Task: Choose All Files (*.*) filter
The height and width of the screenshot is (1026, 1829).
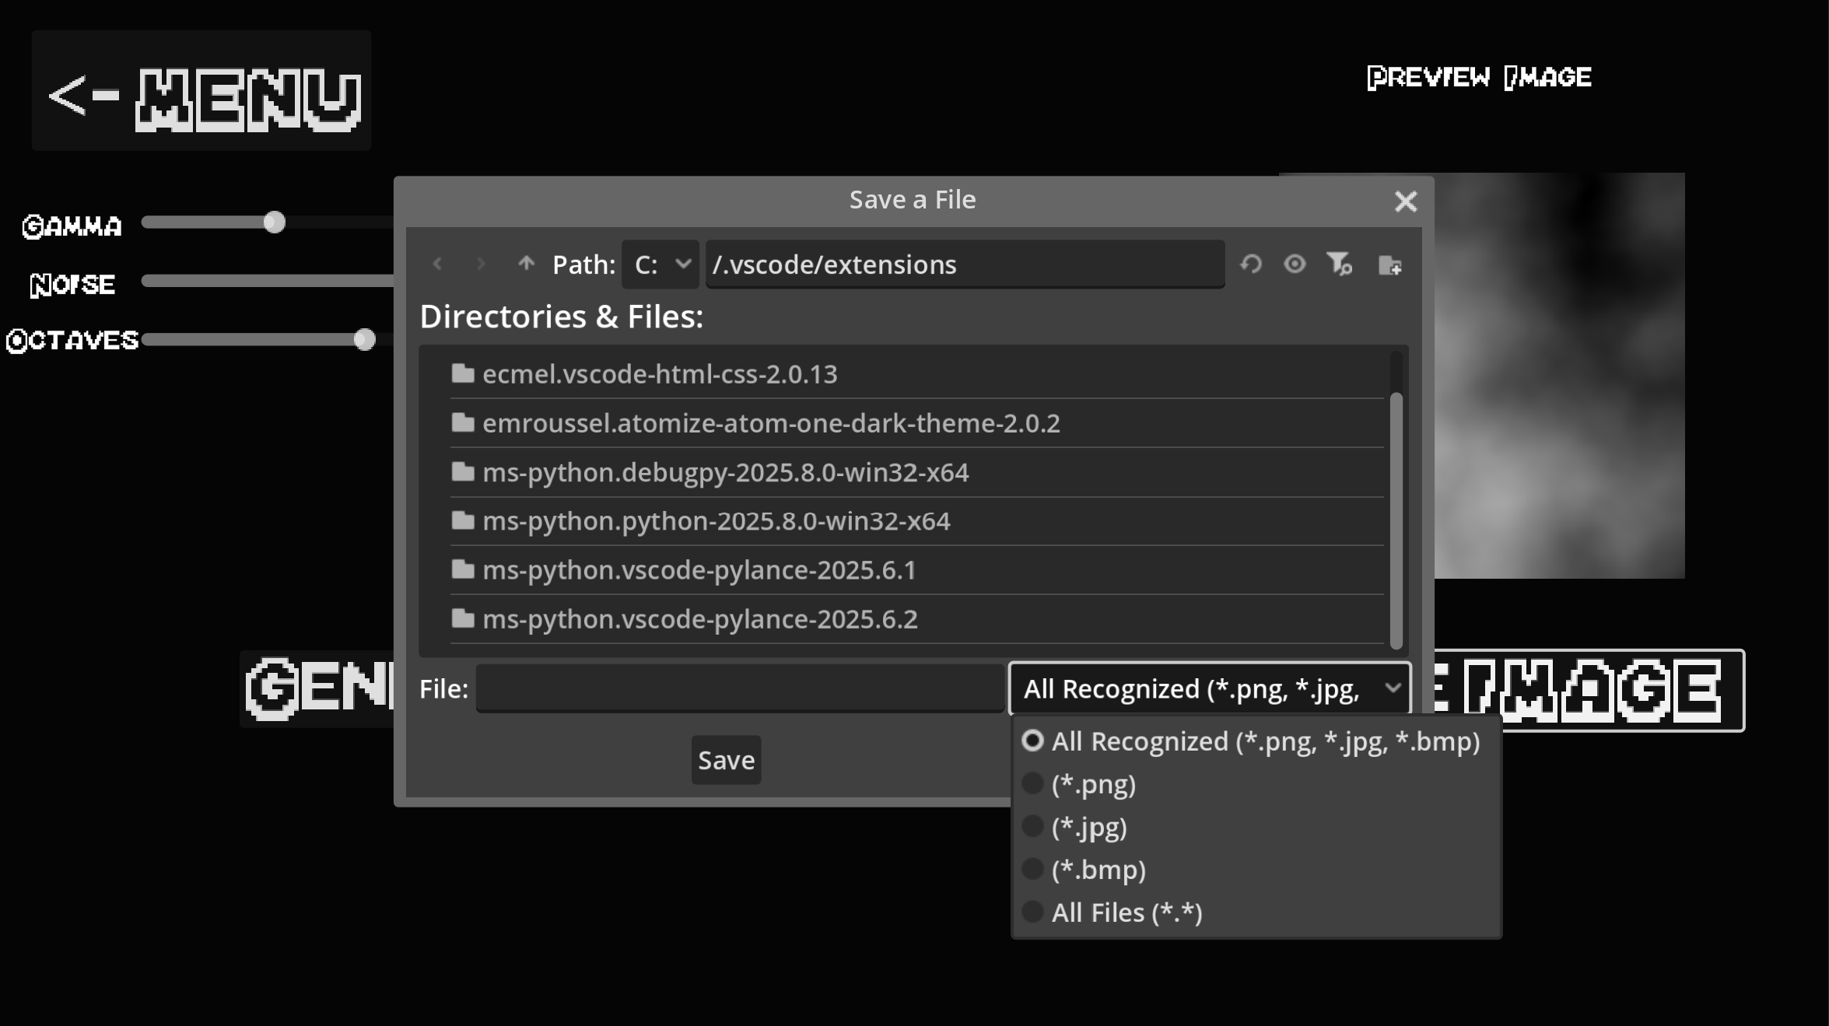Action: (x=1126, y=912)
